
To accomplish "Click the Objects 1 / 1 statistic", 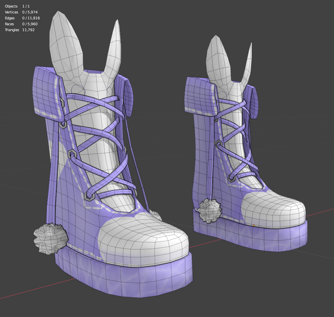I will coord(17,6).
